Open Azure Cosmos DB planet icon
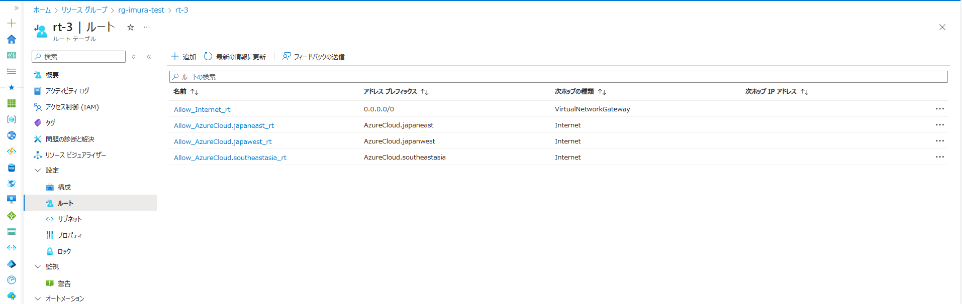The image size is (962, 304). point(12,184)
